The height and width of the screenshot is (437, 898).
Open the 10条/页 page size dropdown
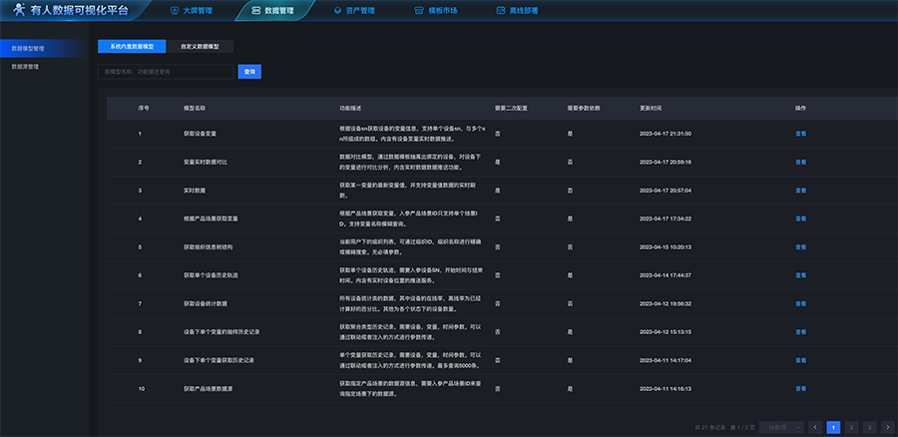[780, 427]
